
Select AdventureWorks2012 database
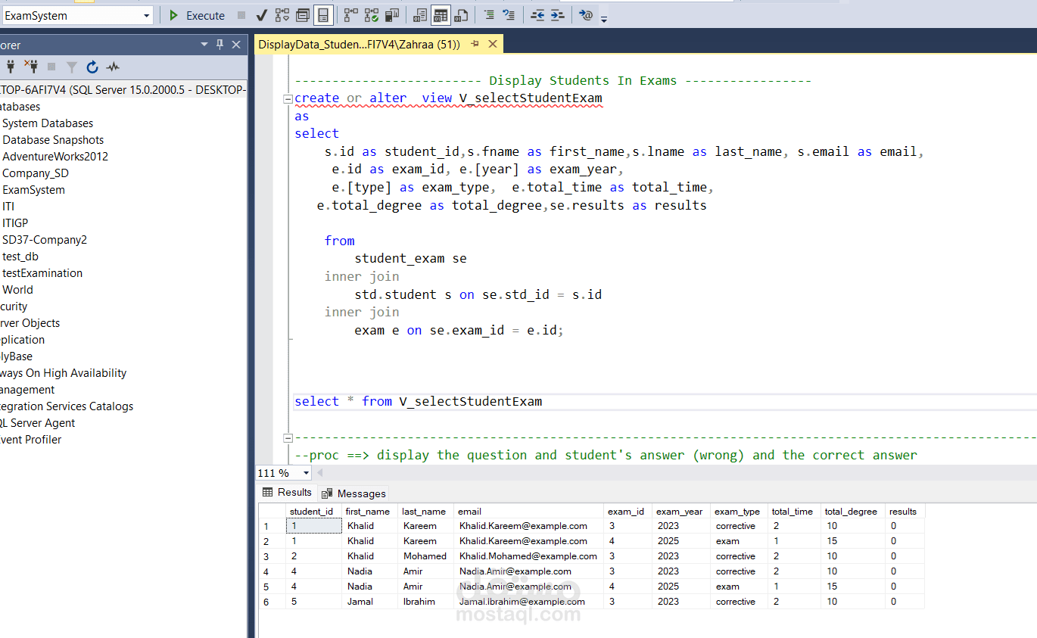coord(55,157)
